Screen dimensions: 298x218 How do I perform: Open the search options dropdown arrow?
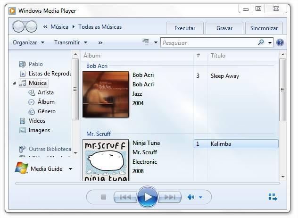pyautogui.click(x=270, y=42)
